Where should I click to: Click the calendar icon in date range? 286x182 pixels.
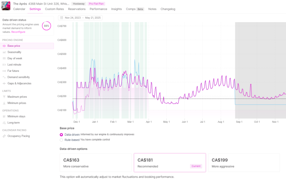[x=61, y=17]
